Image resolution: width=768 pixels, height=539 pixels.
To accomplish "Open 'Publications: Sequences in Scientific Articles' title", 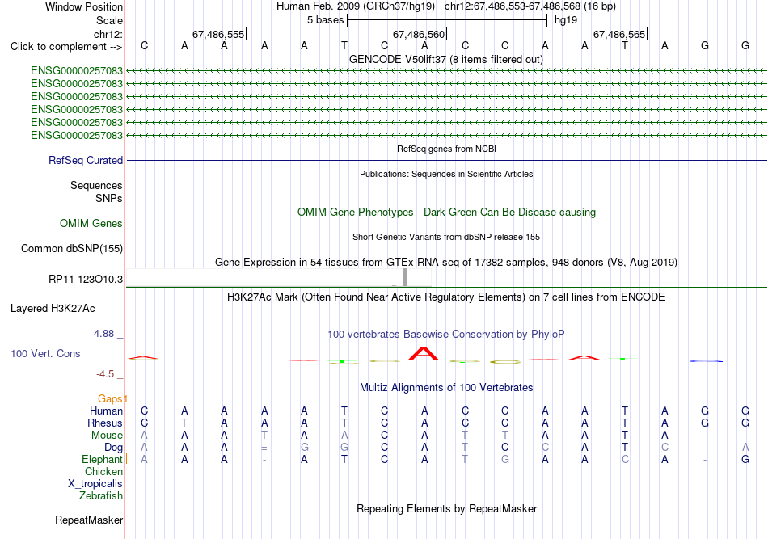I will 446,174.
